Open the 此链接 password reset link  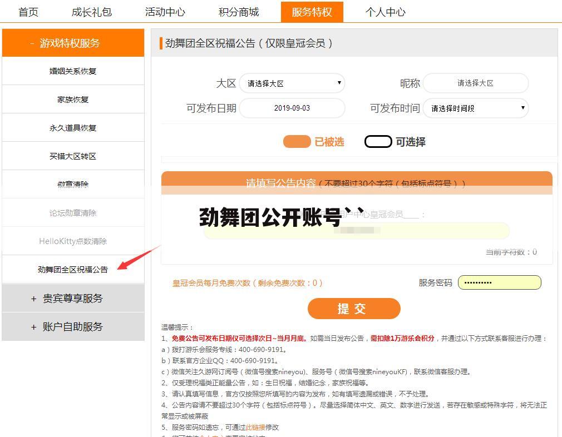click(x=255, y=427)
